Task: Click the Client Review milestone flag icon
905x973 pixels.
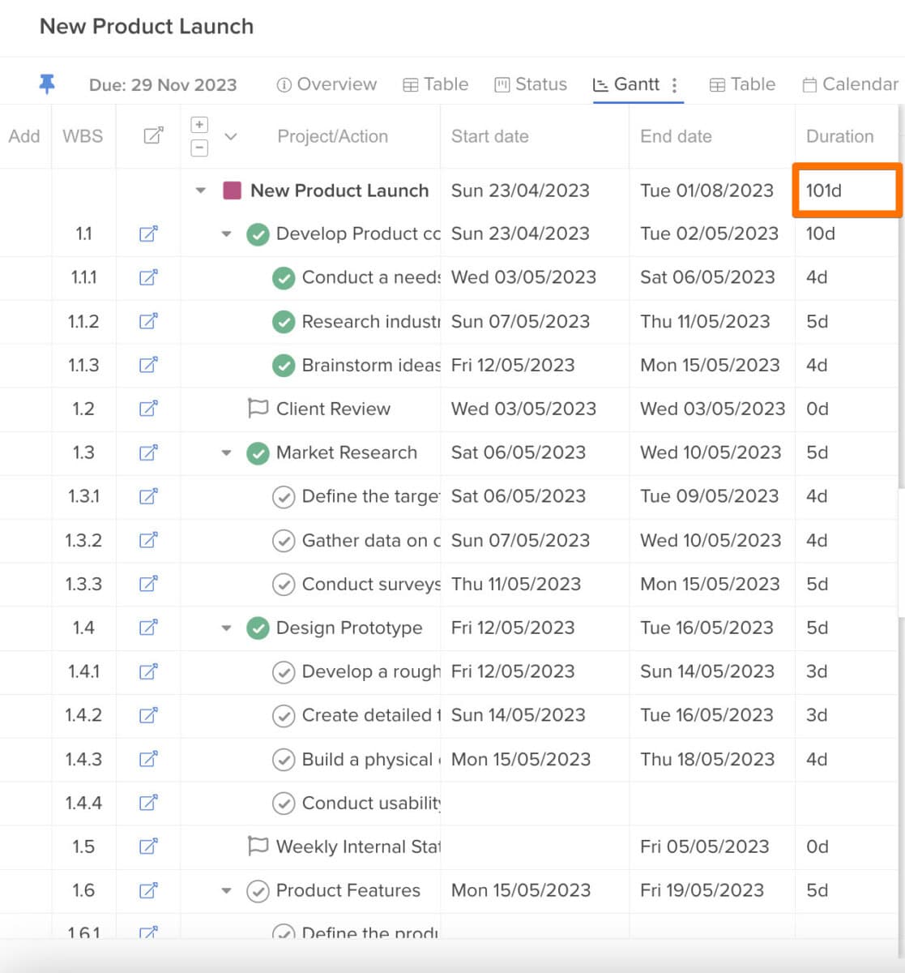Action: tap(258, 408)
